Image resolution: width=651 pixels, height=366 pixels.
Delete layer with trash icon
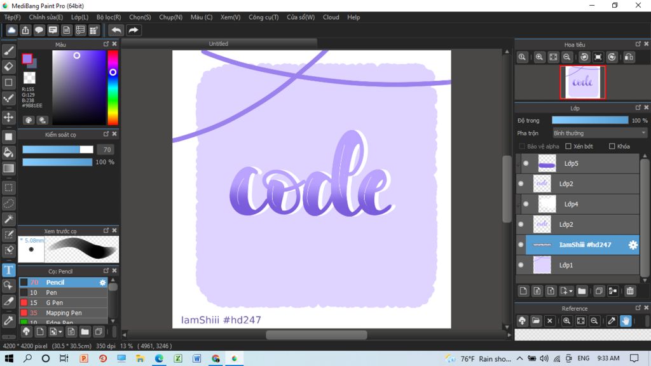click(x=630, y=291)
